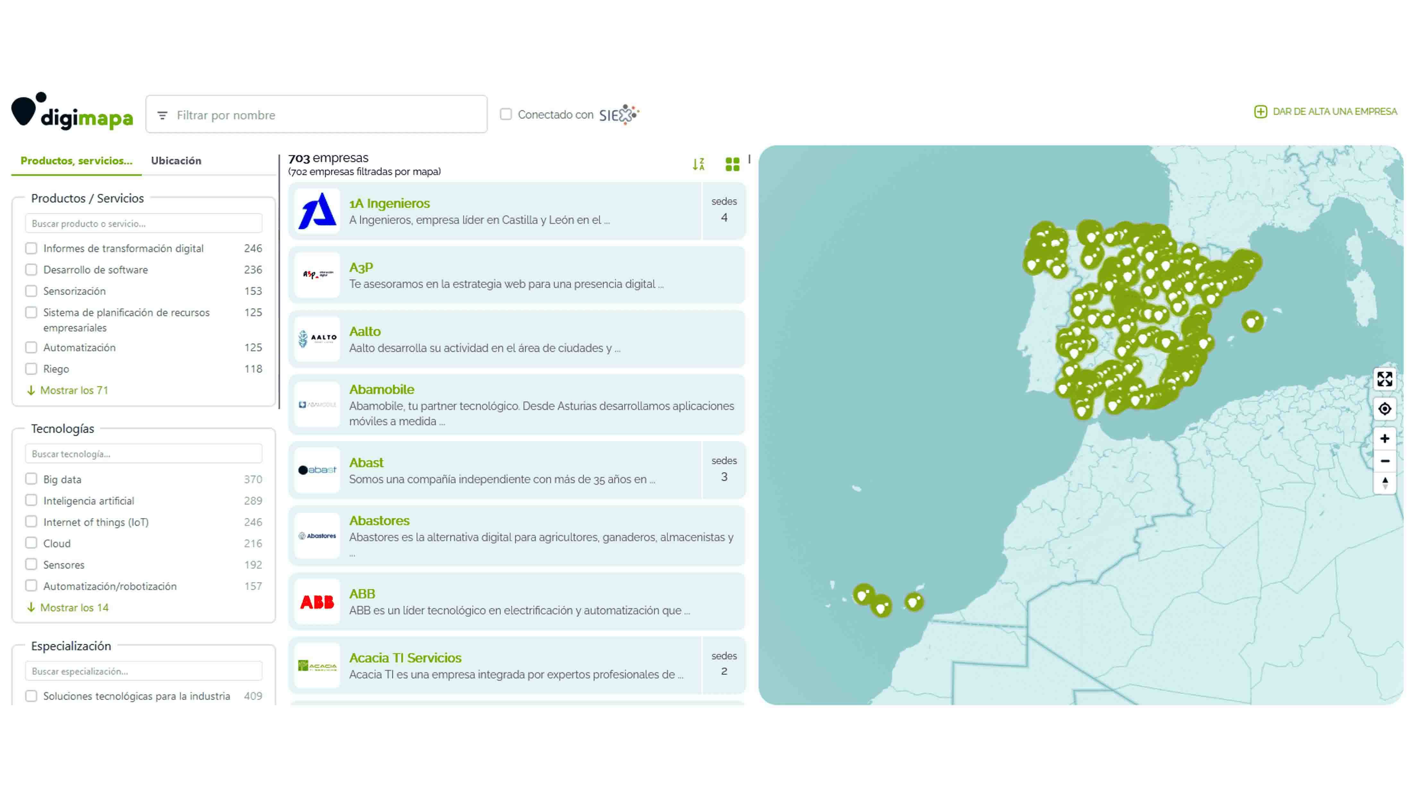Focus Buscar especialización field
1413x795 pixels.
pos(144,671)
